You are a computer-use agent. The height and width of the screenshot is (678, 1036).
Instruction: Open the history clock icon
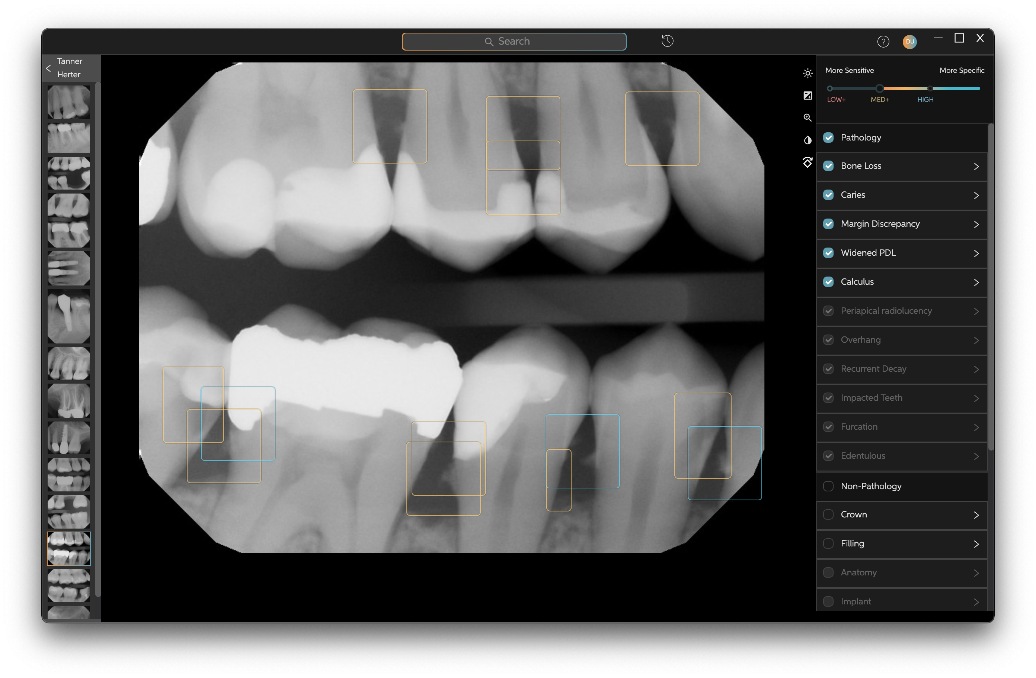click(667, 41)
